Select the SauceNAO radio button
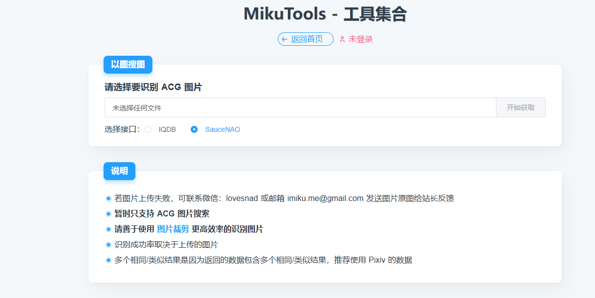The width and height of the screenshot is (595, 298). tap(194, 129)
